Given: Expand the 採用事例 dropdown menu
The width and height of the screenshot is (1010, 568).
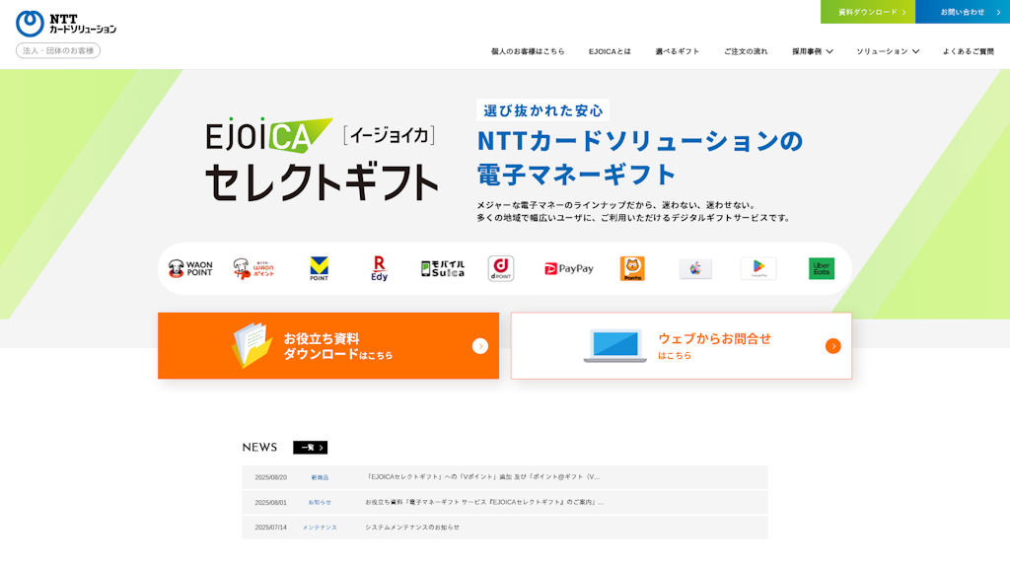Looking at the screenshot, I should [x=813, y=51].
